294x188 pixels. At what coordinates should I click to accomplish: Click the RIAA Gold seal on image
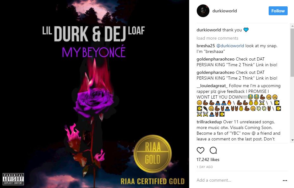[153, 154]
